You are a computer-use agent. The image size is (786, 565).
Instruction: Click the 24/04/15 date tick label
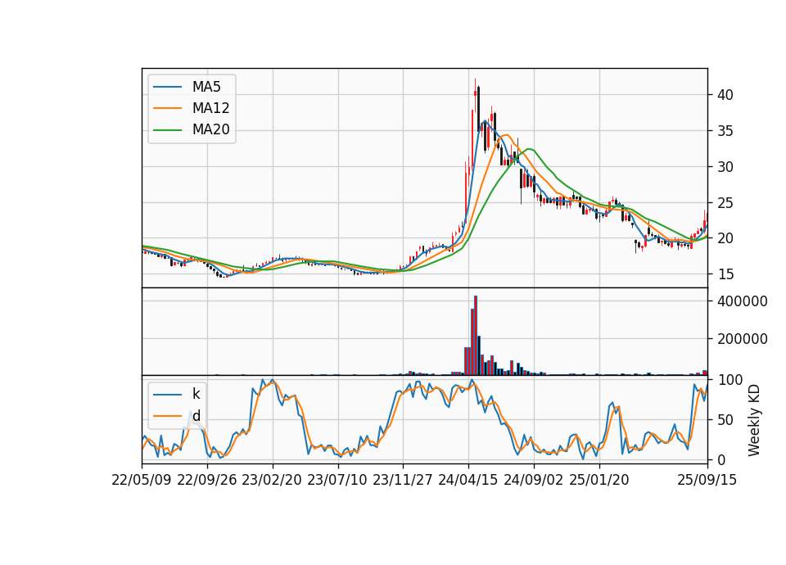[x=468, y=480]
